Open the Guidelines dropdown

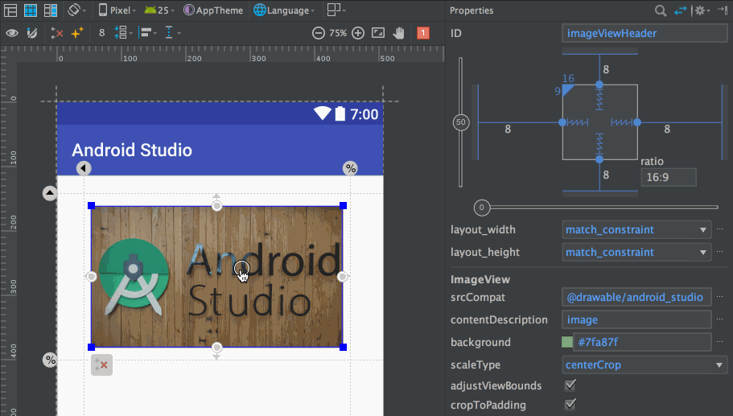pos(172,33)
